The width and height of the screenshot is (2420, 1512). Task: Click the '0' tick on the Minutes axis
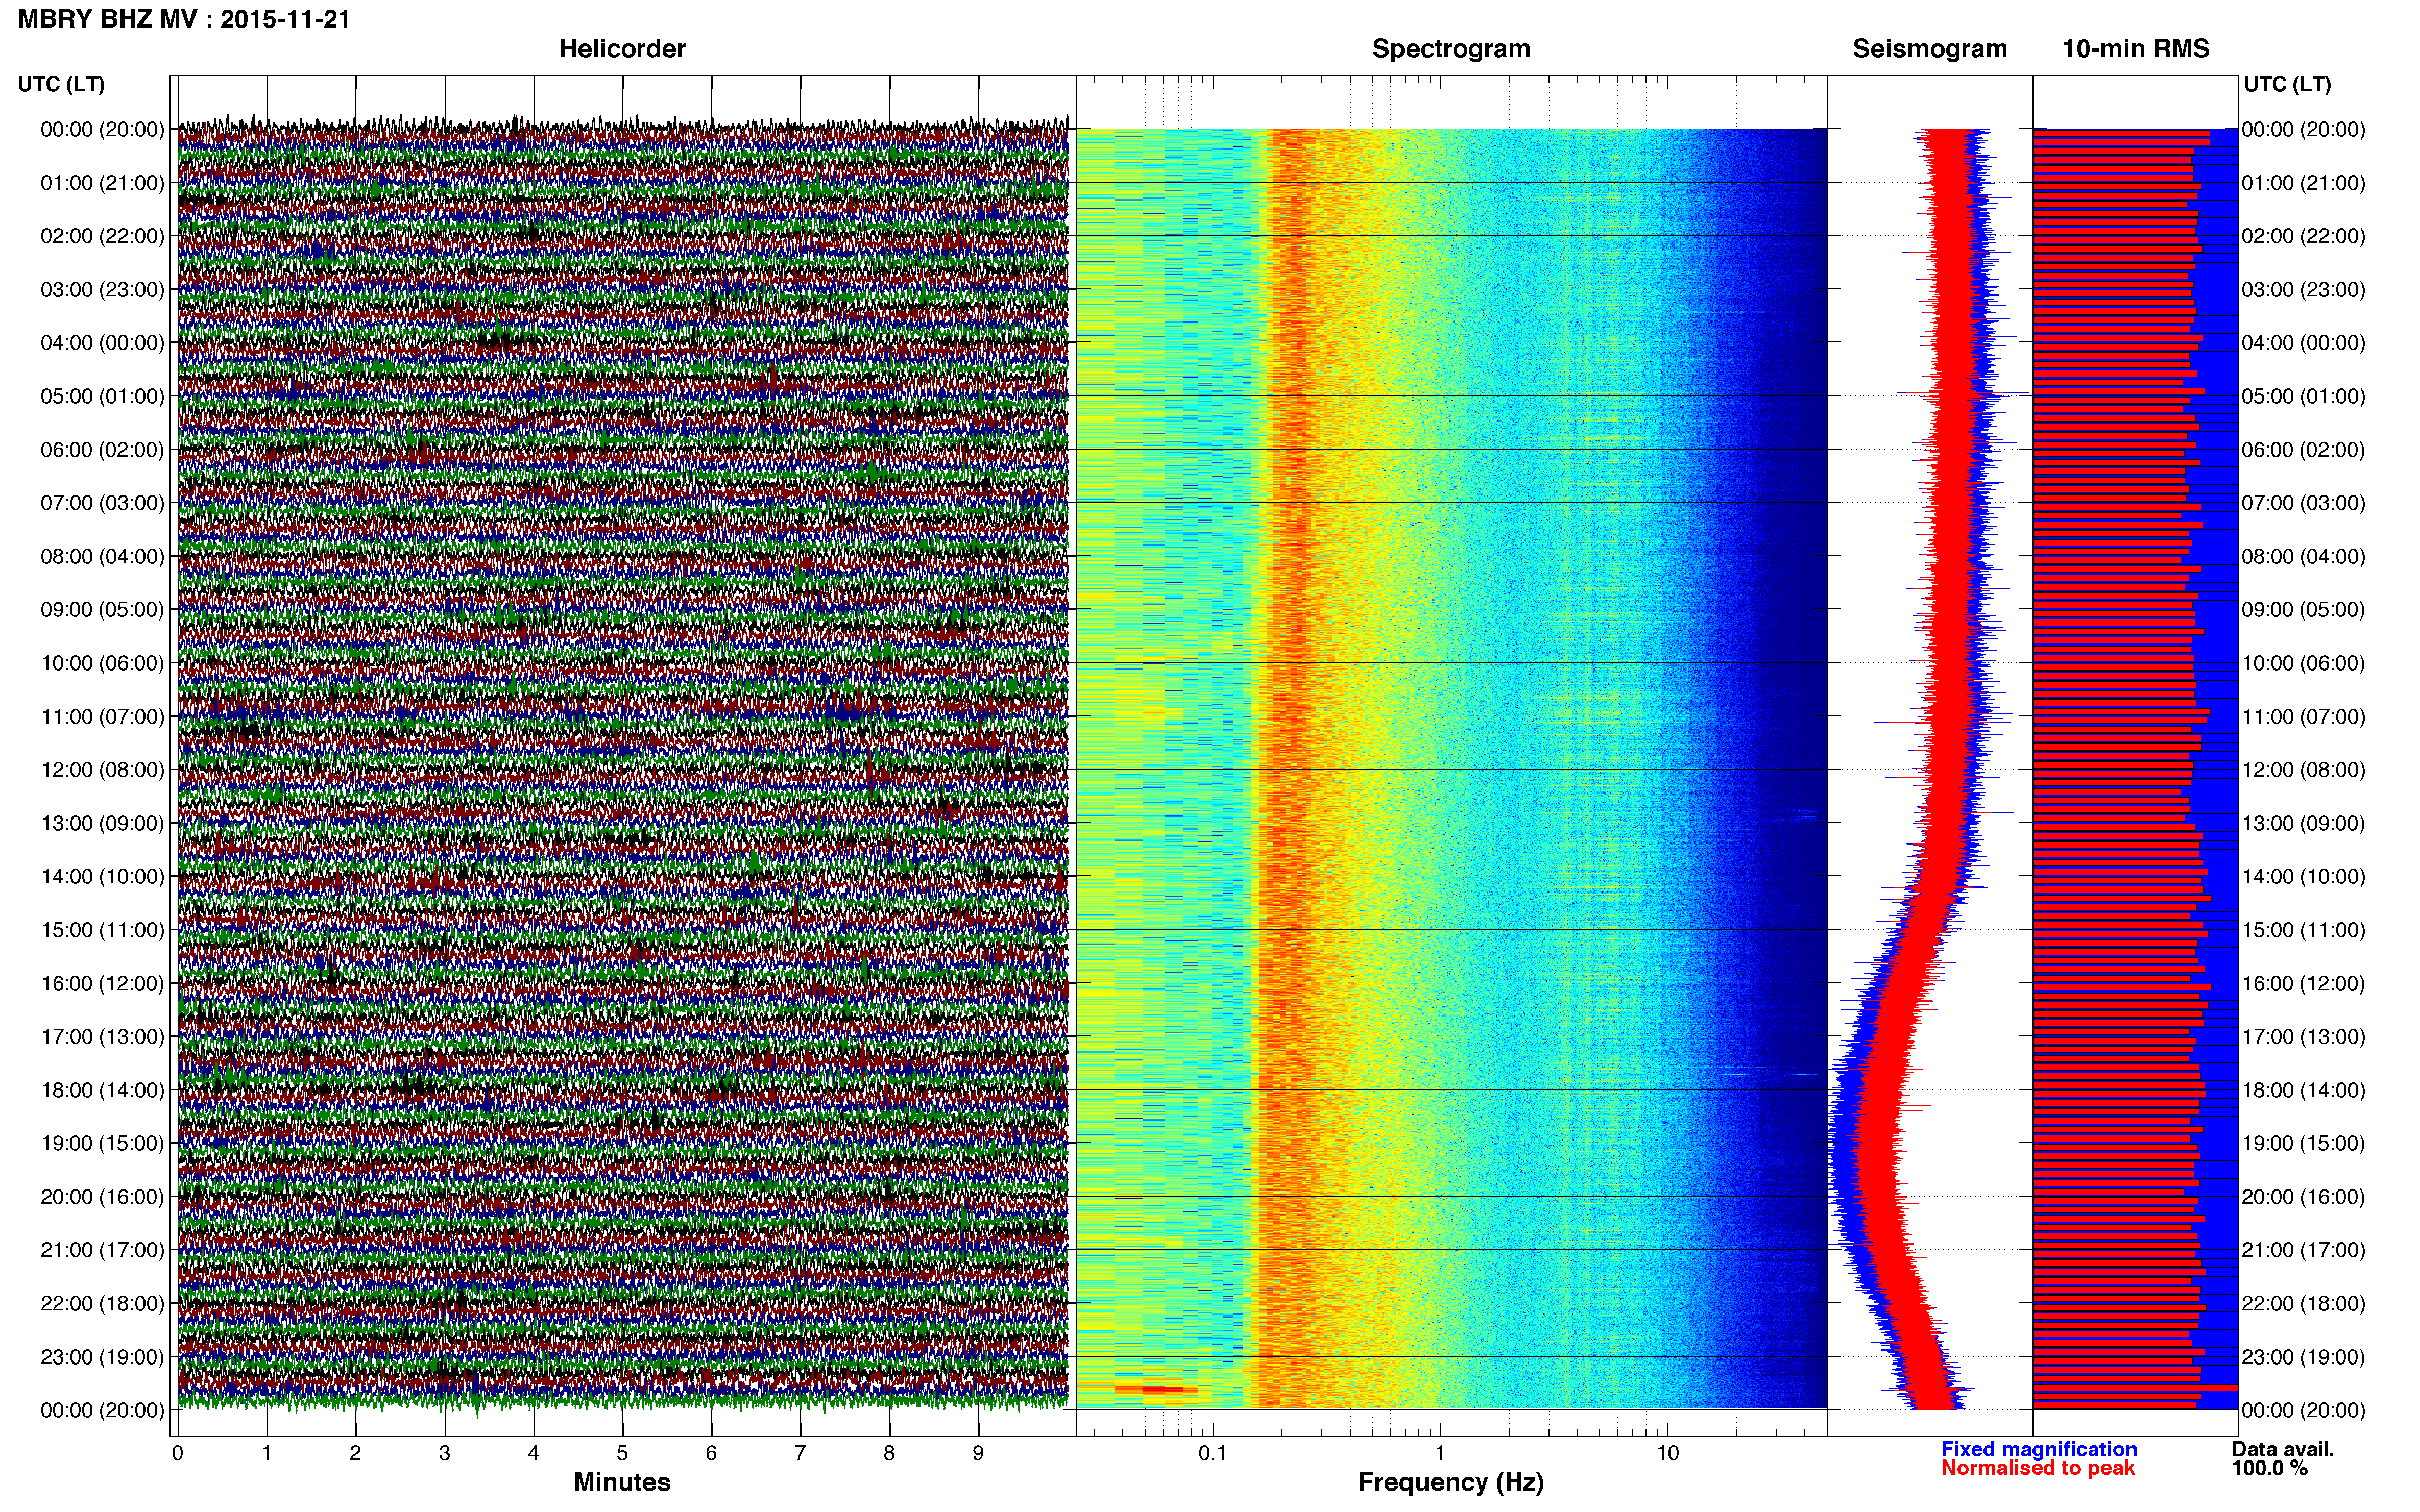click(x=177, y=1454)
